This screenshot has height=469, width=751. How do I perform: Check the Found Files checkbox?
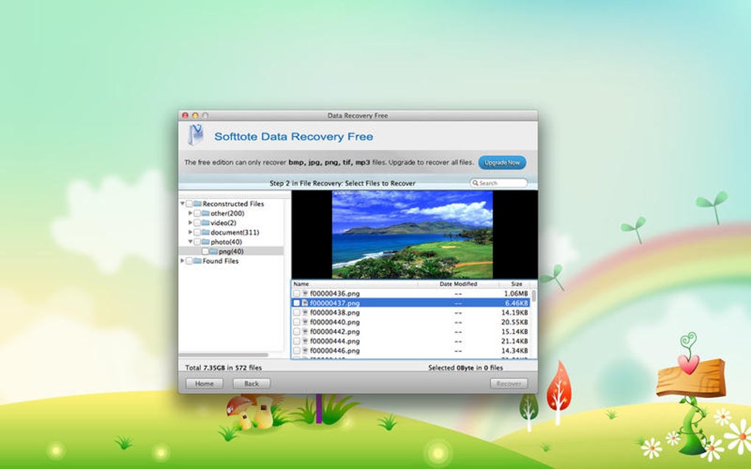point(189,261)
